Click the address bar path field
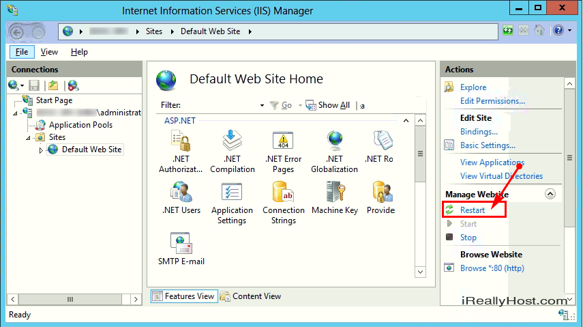Screen dimensions: 583x327 point(278,31)
